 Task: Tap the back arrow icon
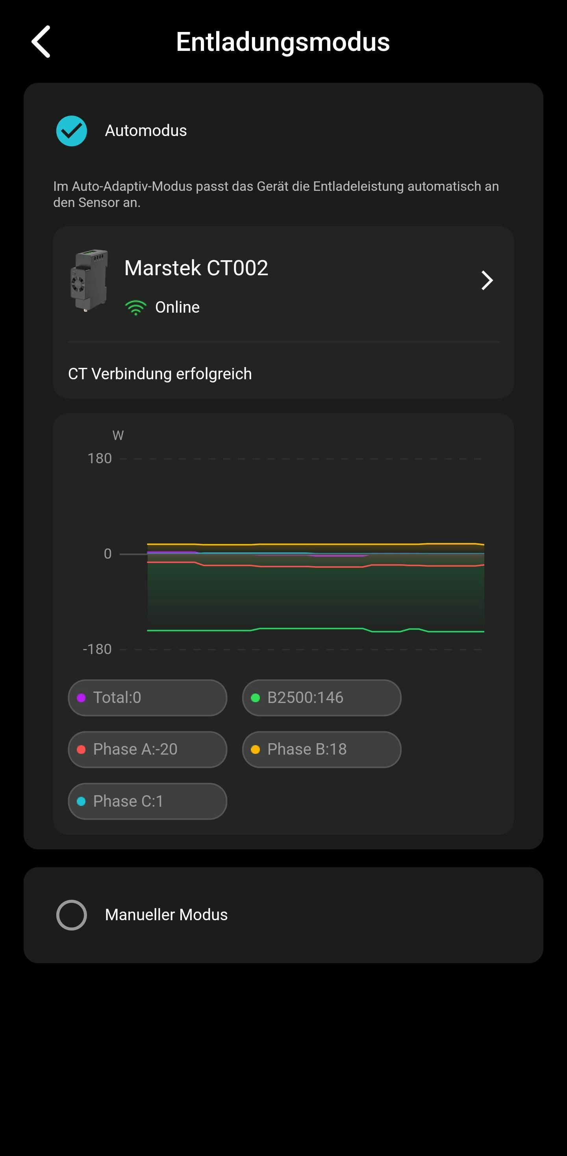41,42
